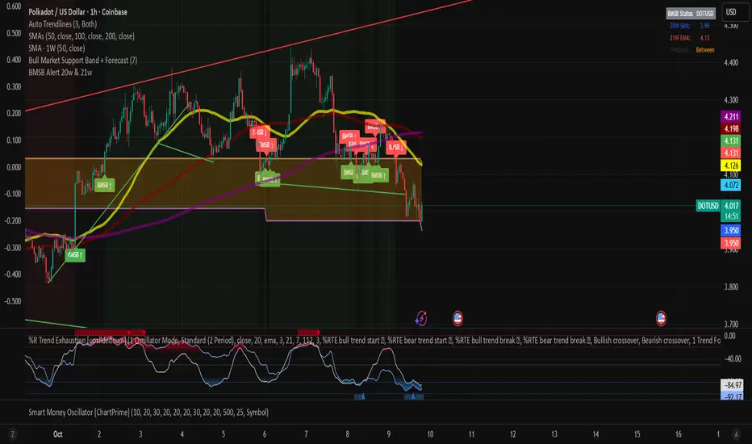Click the date 16 on the time axis
Viewport: 752px width, 444px height.
point(678,434)
